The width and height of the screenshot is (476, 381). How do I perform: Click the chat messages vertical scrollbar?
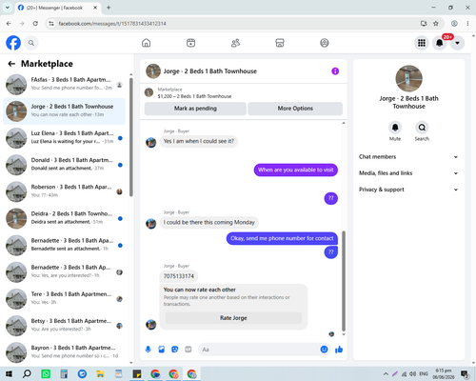point(344,281)
